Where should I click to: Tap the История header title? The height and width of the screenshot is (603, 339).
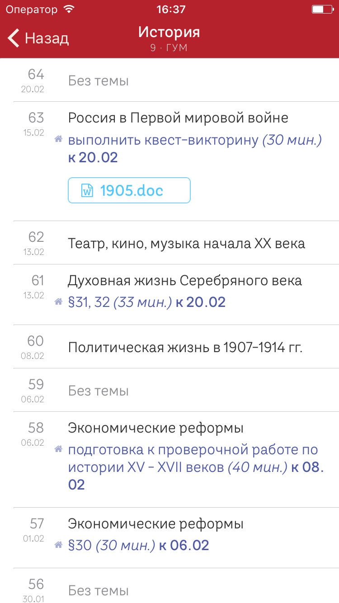click(x=169, y=33)
